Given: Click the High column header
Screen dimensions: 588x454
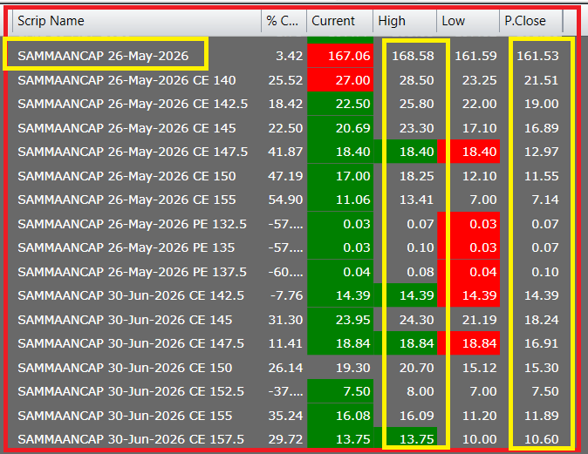Looking at the screenshot, I should coord(405,21).
